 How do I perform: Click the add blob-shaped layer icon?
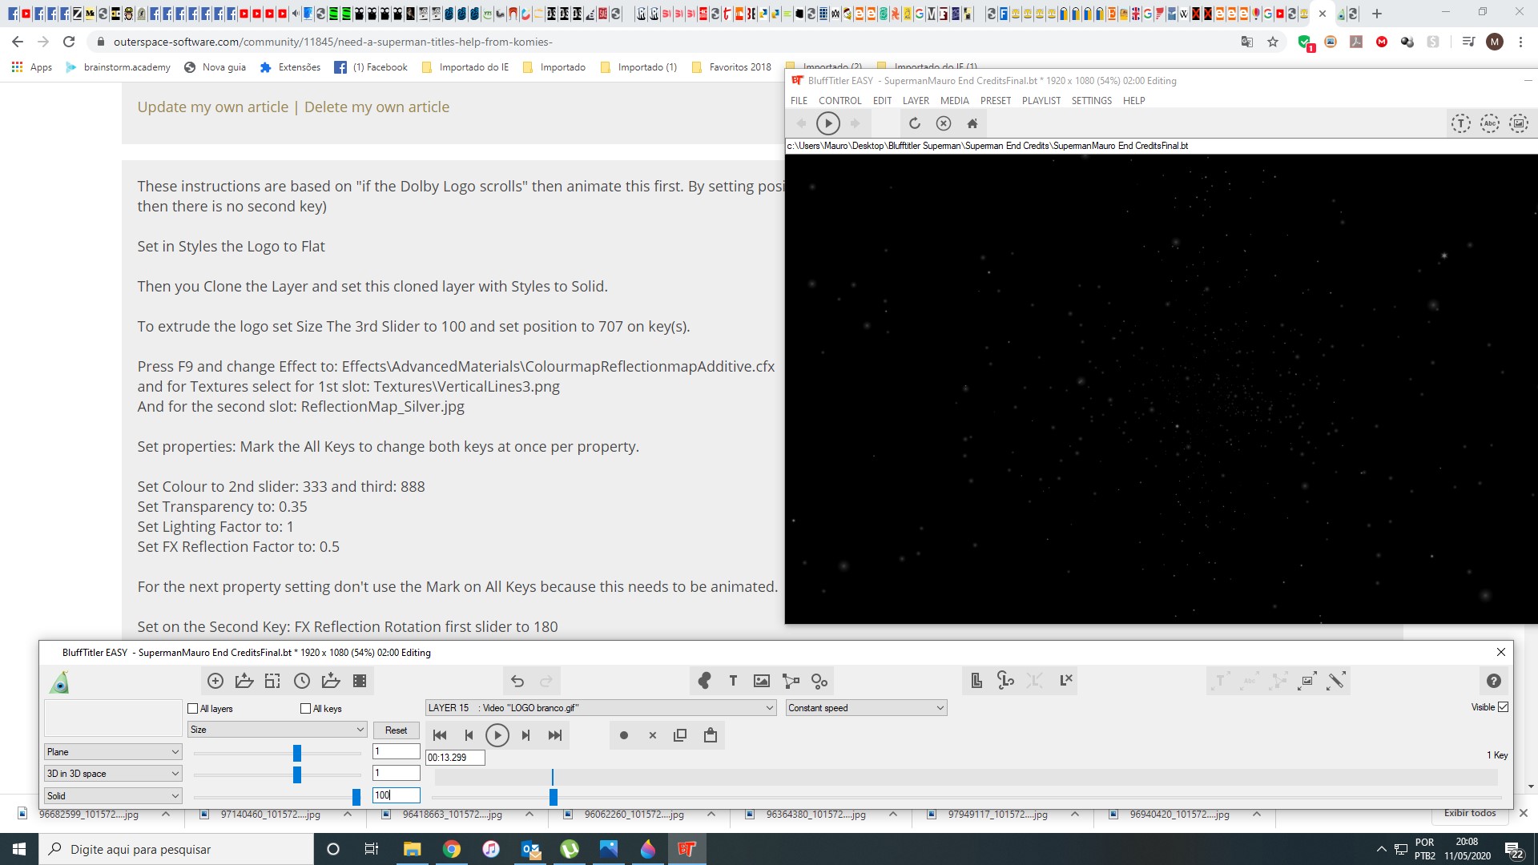[704, 681]
